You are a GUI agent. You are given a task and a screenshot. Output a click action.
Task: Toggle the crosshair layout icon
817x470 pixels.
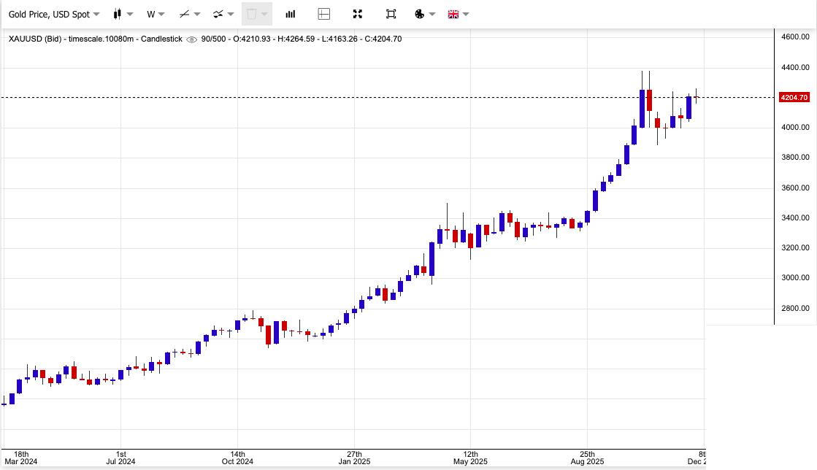[x=324, y=14]
